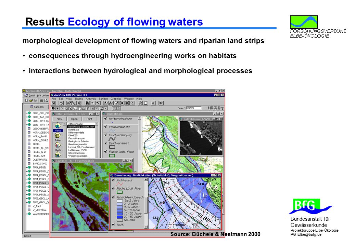Screen dimensions: 356x246
Task: Toggle Profilverlauf checkbox in Berechnung window
Action: click(x=113, y=180)
